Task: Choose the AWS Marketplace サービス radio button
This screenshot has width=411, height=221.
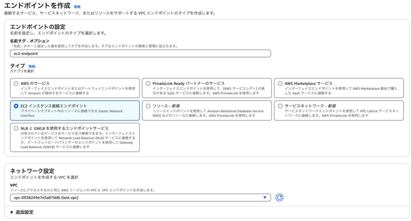Action: pyautogui.click(x=280, y=83)
